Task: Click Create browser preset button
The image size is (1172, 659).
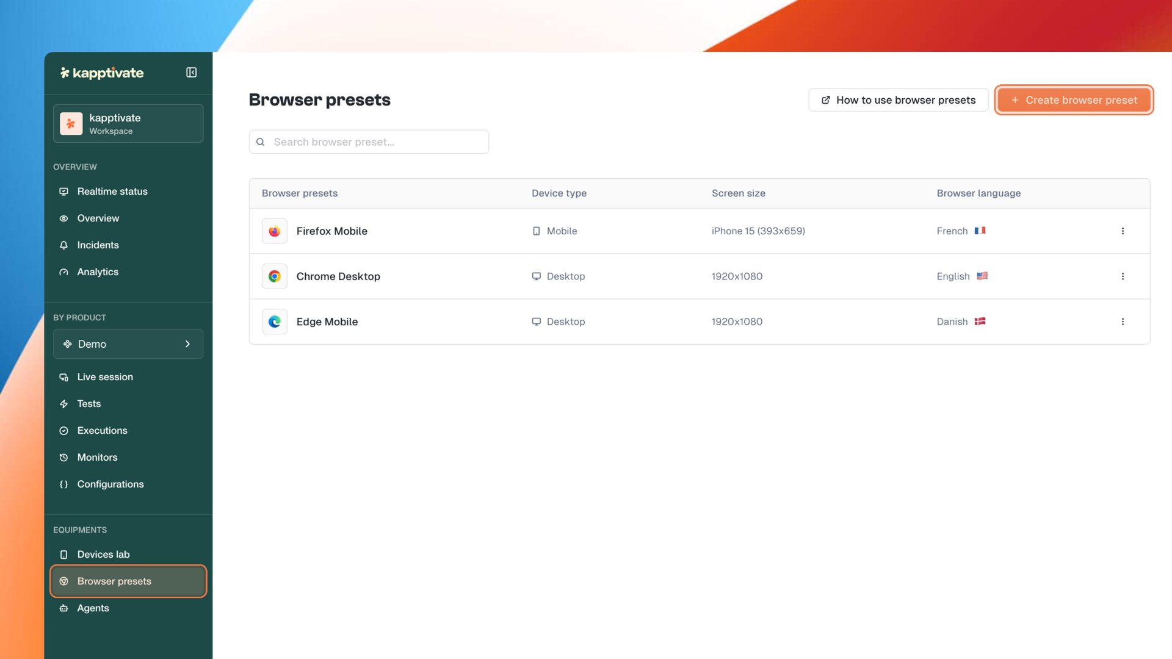Action: [x=1074, y=100]
